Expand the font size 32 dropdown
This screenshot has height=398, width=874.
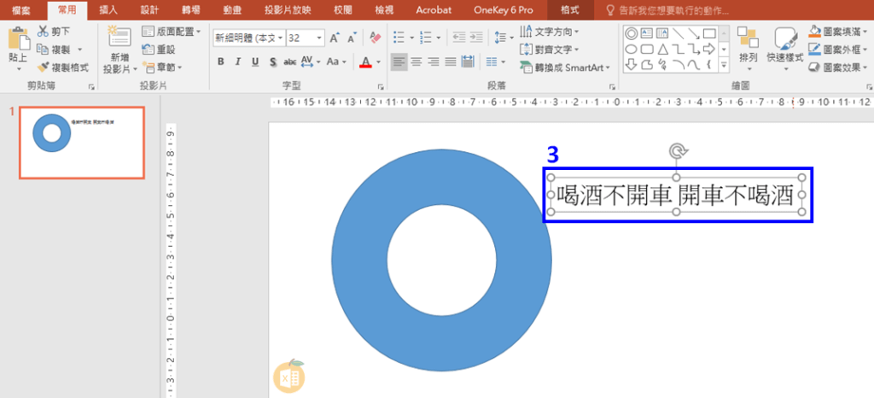(x=319, y=38)
